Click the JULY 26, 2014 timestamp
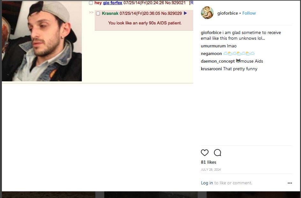 [x=210, y=169]
